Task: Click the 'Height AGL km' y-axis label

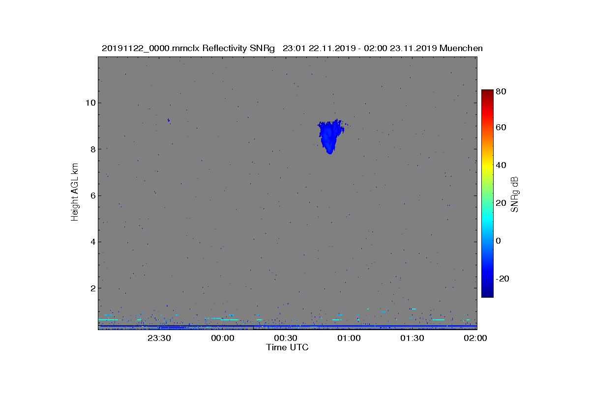Action: pos(75,192)
